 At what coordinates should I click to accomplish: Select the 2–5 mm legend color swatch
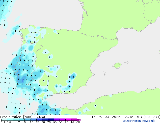pyautogui.click(x=22, y=120)
